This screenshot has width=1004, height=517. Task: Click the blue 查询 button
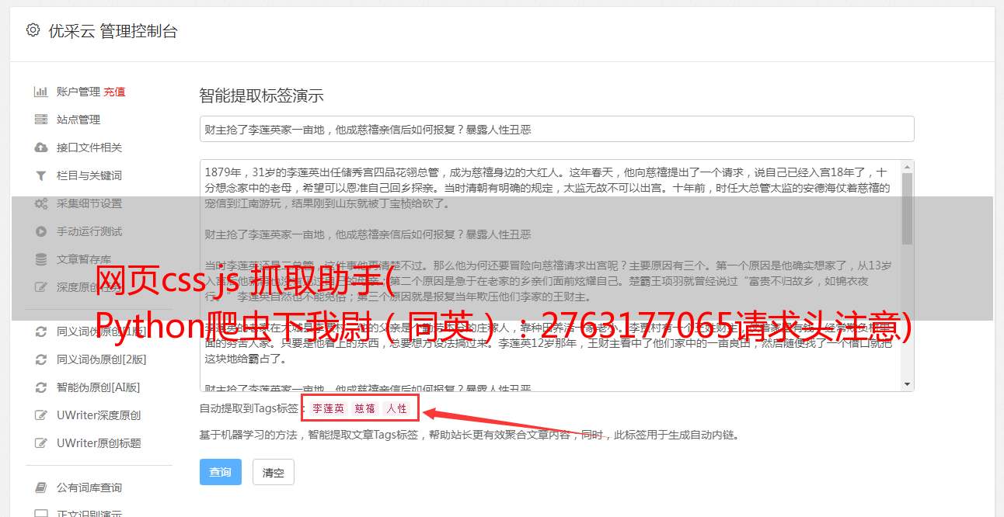tap(221, 472)
